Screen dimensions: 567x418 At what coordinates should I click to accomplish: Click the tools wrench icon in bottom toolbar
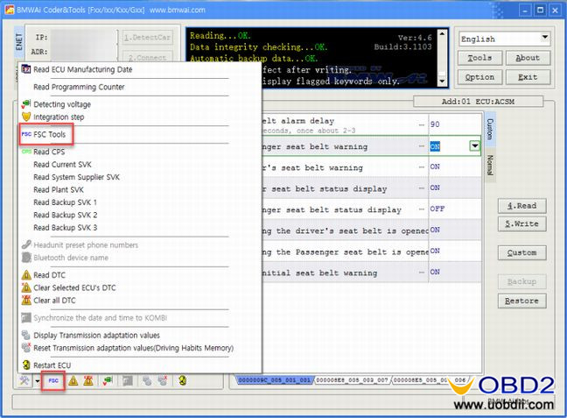pyautogui.click(x=25, y=380)
